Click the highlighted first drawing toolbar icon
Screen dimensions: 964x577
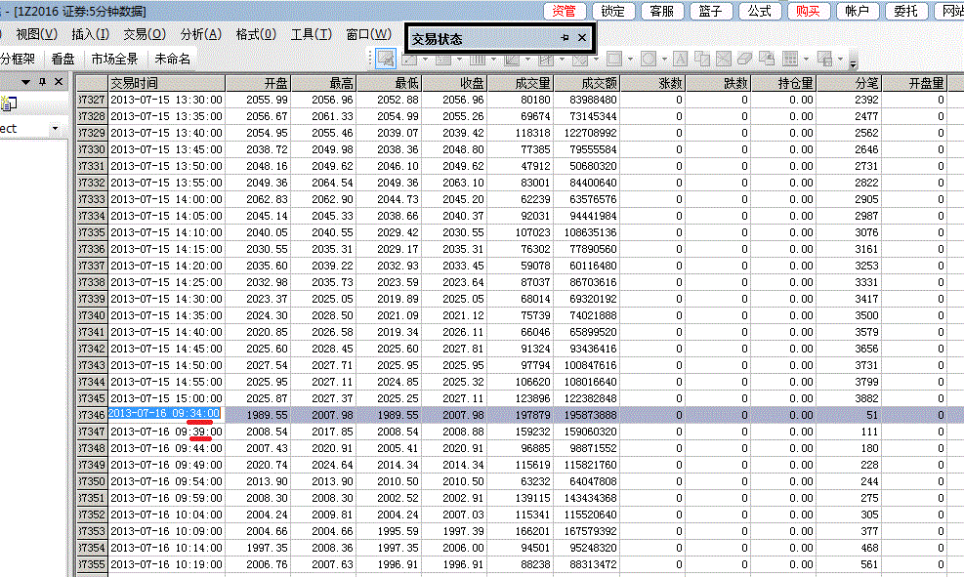[385, 60]
